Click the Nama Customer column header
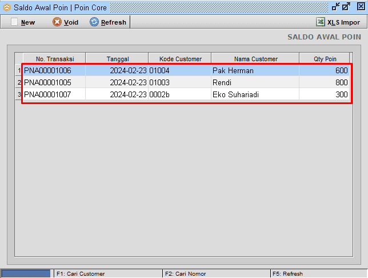This screenshot has height=278, width=368. pos(255,59)
